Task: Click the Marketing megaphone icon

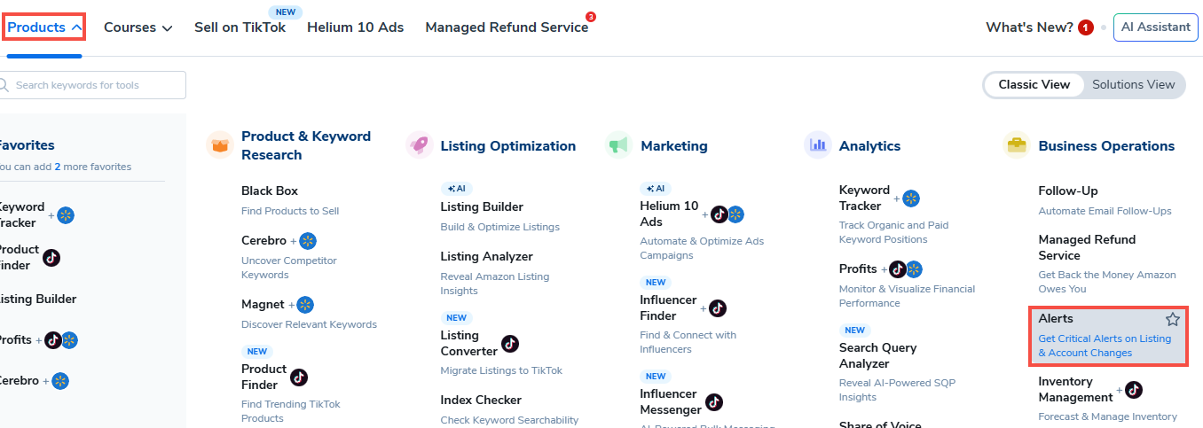Action: (618, 145)
